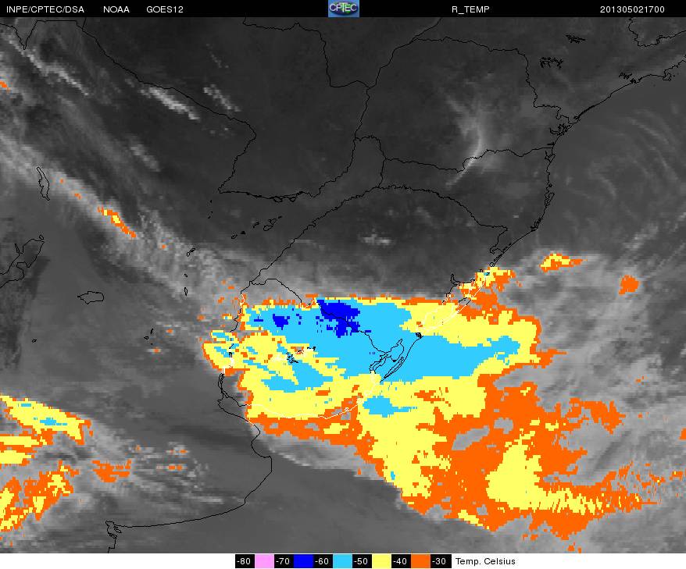Image resolution: width=686 pixels, height=569 pixels.
Task: Click the -30 legend value
Action: (441, 561)
